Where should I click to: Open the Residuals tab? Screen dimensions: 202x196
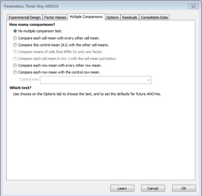130,17
